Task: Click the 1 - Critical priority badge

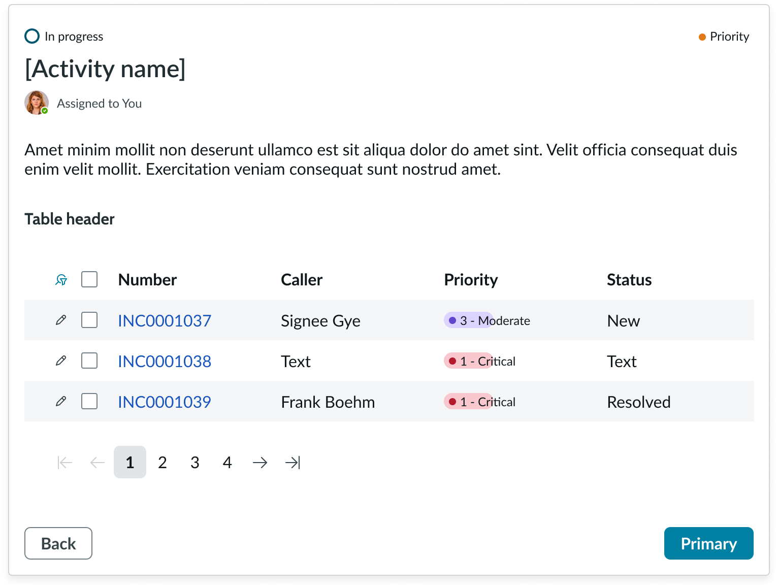Action: click(x=480, y=361)
